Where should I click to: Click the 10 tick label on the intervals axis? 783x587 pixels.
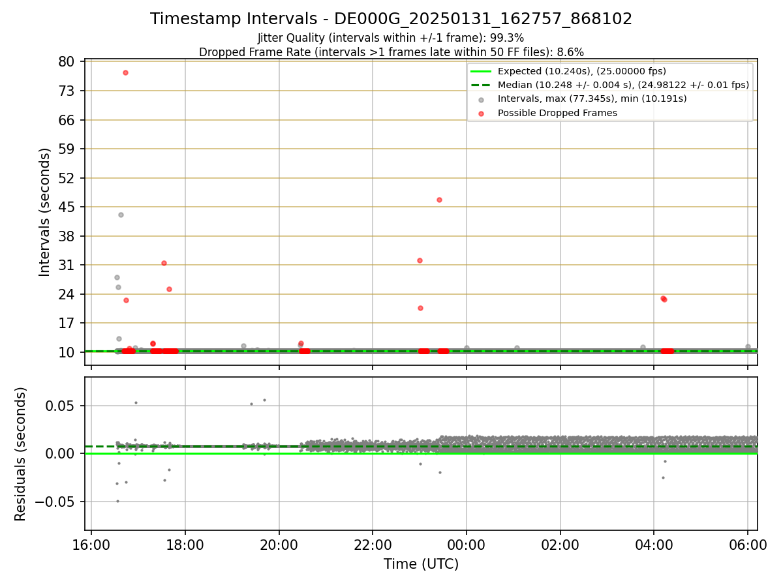coord(68,352)
